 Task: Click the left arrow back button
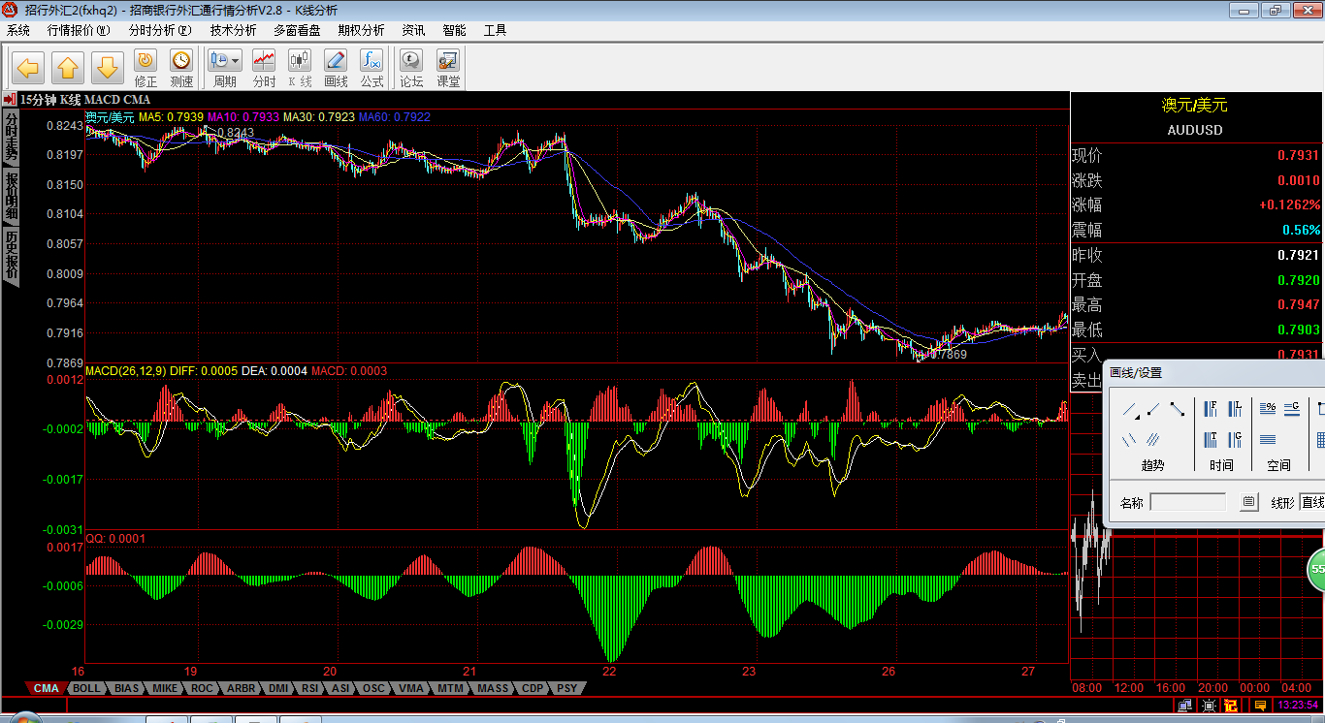28,68
